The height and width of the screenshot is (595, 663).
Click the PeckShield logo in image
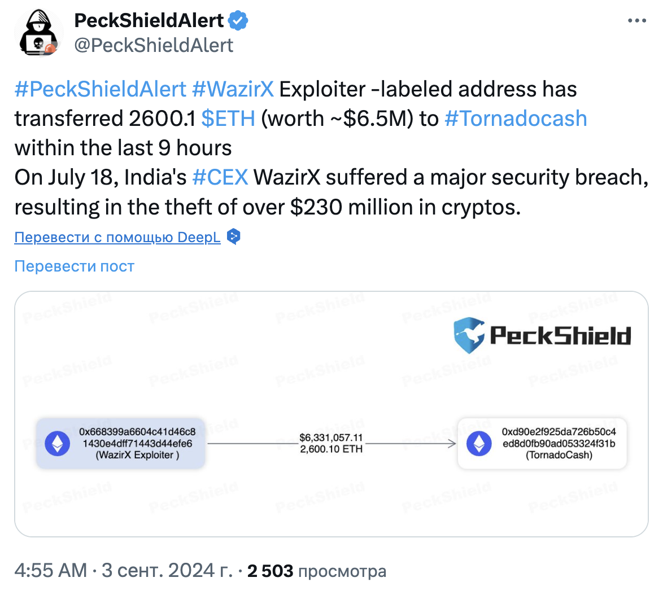click(542, 335)
